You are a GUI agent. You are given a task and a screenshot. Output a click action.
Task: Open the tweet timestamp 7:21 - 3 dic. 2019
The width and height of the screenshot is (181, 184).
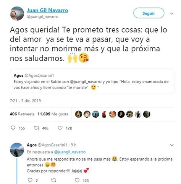coord(25,101)
